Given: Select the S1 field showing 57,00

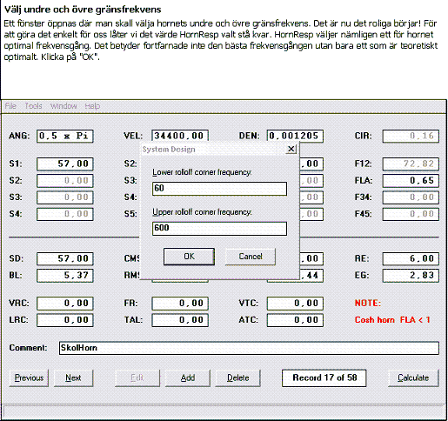Looking at the screenshot, I should [65, 164].
